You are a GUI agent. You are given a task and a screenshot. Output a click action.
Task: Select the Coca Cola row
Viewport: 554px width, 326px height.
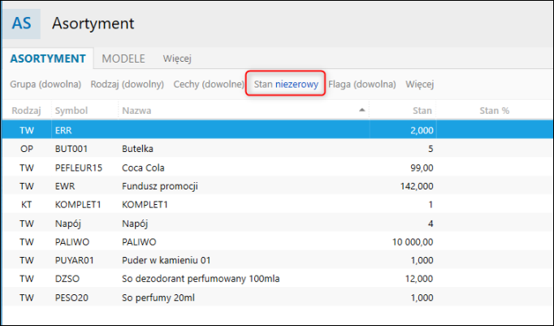(x=278, y=167)
